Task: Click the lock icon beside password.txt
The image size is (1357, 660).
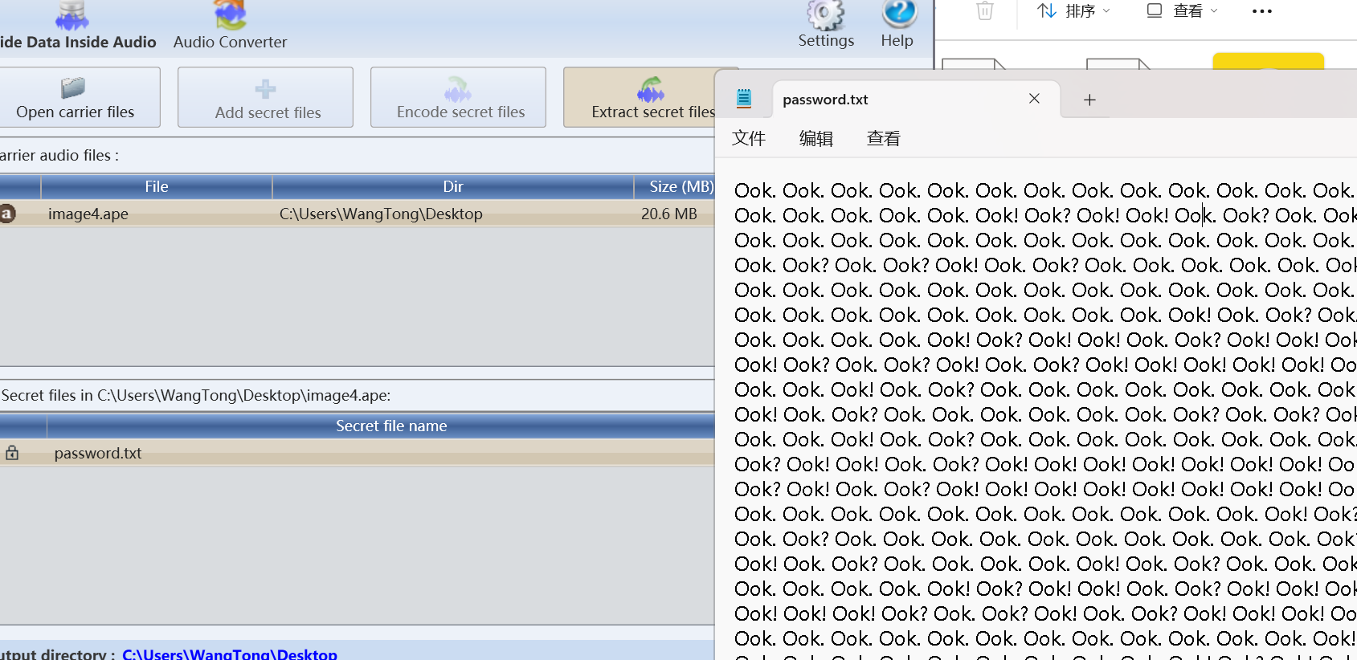Action: [12, 453]
